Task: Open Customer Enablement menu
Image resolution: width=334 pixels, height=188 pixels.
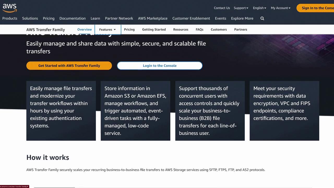Action: tap(191, 18)
